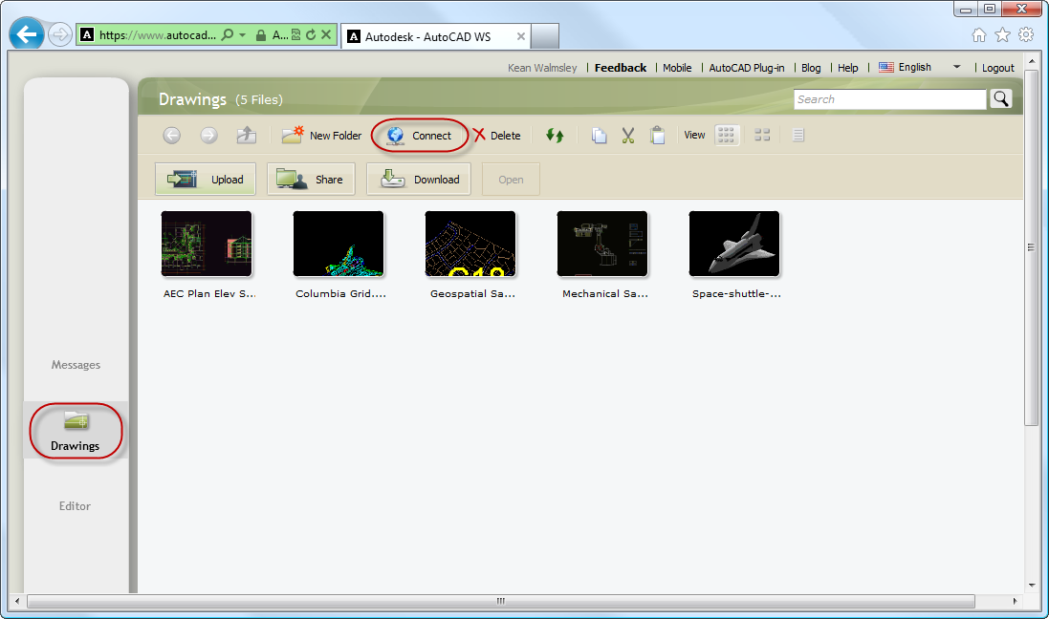The image size is (1049, 619).
Task: Click the search magnifier button
Action: pyautogui.click(x=1000, y=98)
